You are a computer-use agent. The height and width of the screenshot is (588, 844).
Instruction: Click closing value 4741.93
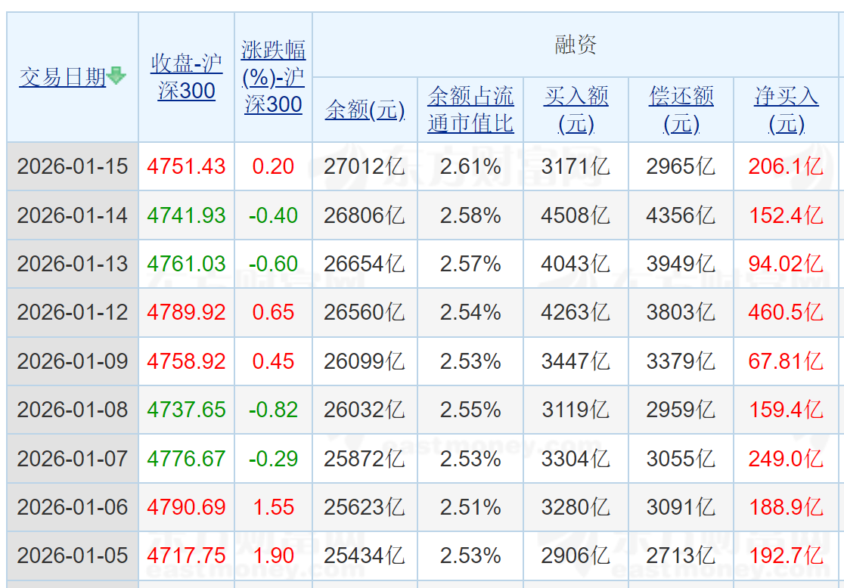point(186,215)
